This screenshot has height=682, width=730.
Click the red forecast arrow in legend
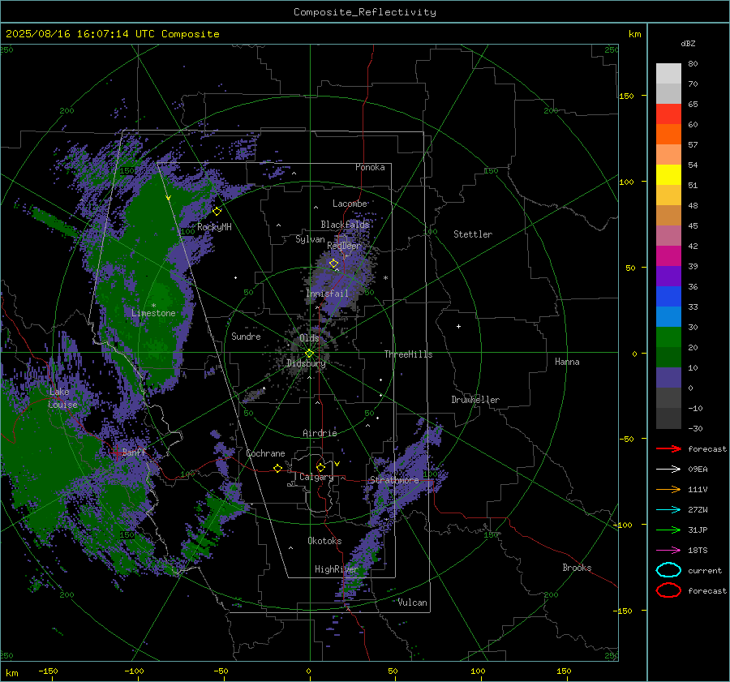[x=668, y=448]
